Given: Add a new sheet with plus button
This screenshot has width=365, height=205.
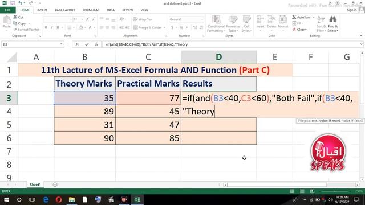Looking at the screenshot, I should 55,184.
